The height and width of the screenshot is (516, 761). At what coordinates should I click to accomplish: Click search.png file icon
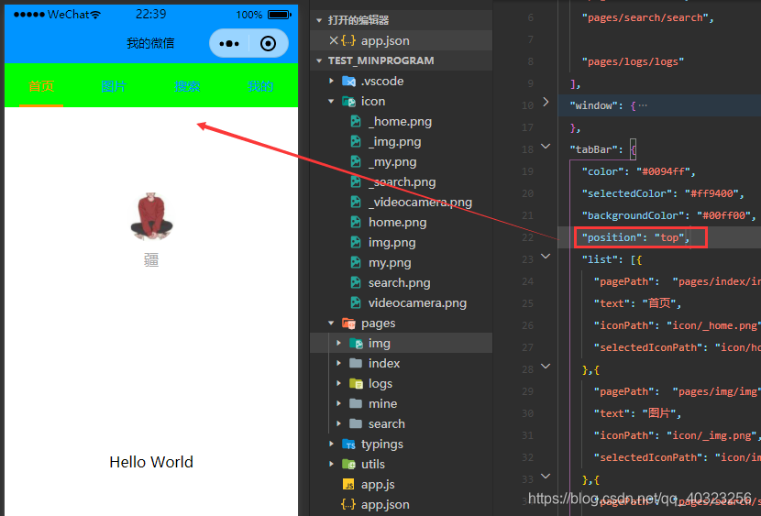click(x=356, y=282)
